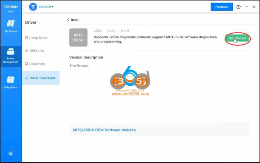260x163 pixels.
Task: Open the help question mark icon
Action: (238, 7)
